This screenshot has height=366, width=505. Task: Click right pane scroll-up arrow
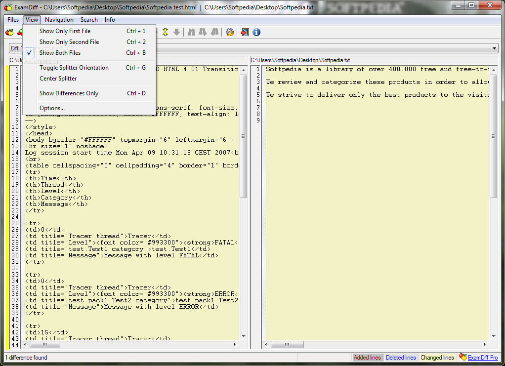pos(494,70)
